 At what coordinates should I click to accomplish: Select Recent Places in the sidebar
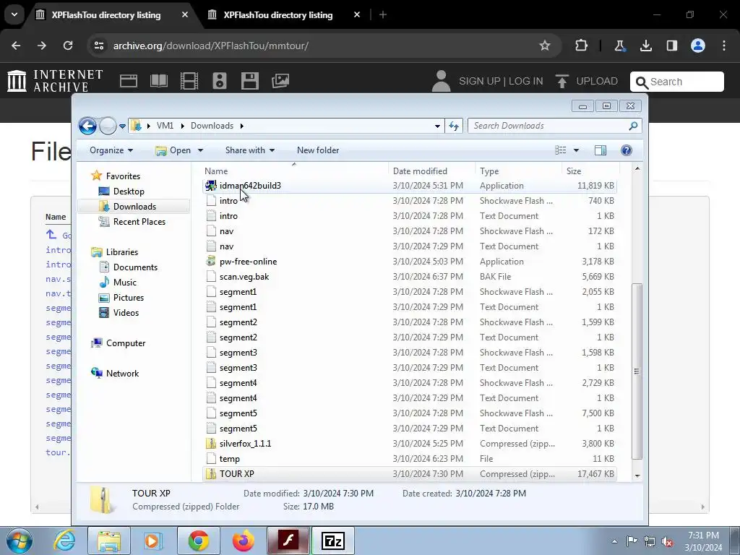tap(139, 222)
